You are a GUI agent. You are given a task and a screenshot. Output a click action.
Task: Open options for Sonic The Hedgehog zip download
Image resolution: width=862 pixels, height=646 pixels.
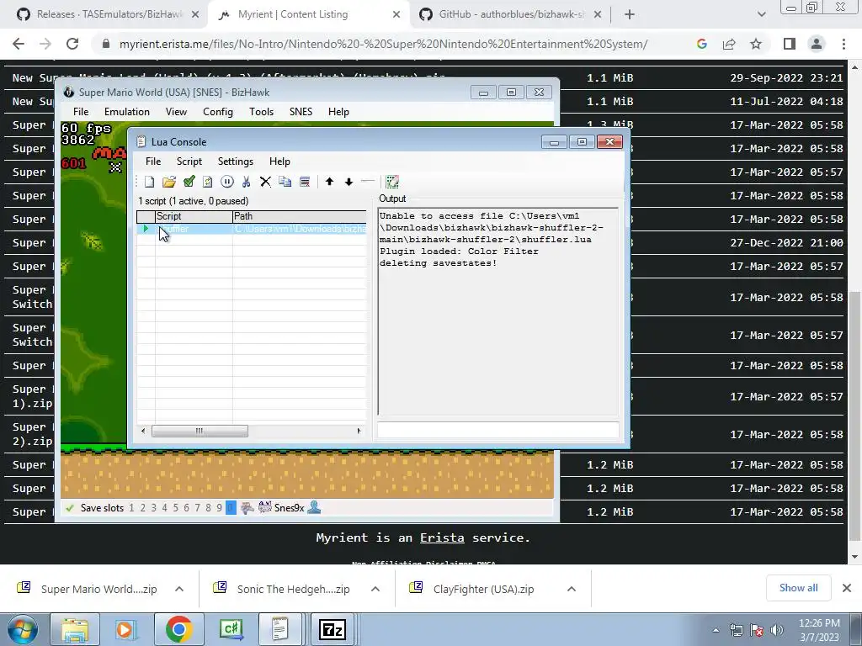375,589
